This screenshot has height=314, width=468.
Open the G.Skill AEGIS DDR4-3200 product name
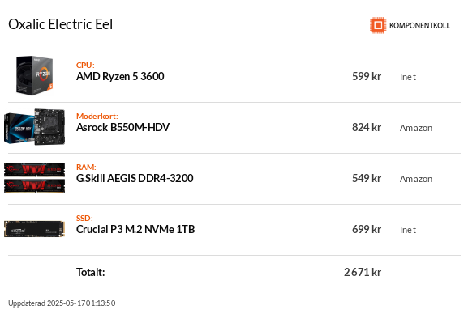pos(135,178)
